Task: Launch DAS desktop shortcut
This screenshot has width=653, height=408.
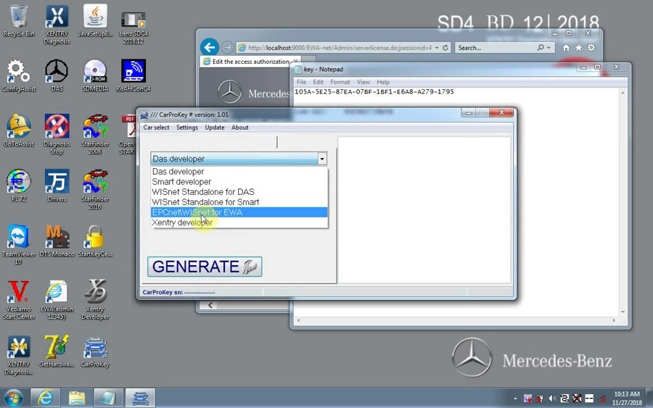Action: click(57, 75)
